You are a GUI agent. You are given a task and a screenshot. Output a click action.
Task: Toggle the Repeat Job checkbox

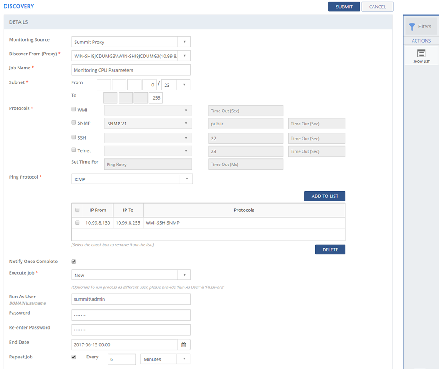[73, 357]
